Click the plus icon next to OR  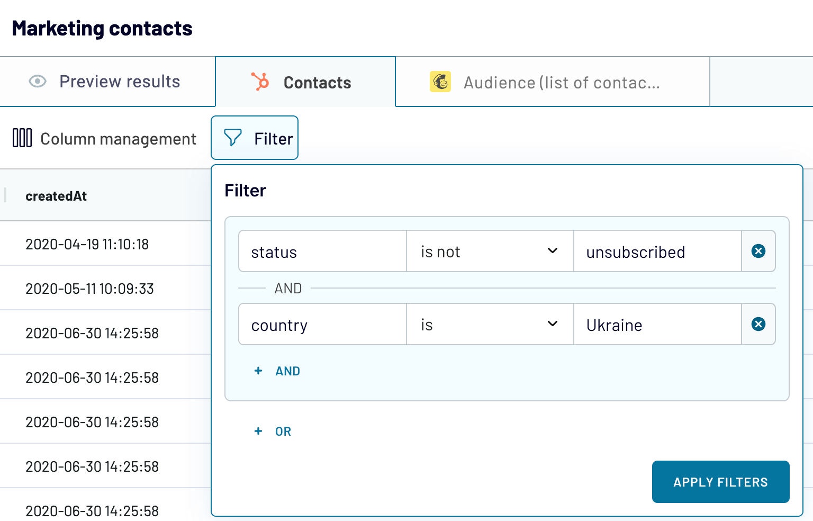click(258, 432)
